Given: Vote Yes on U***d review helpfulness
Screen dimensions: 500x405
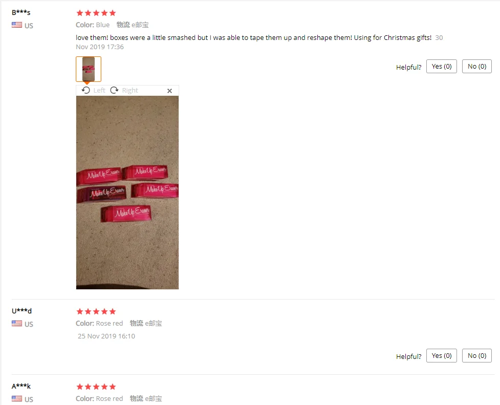Looking at the screenshot, I should [x=442, y=355].
